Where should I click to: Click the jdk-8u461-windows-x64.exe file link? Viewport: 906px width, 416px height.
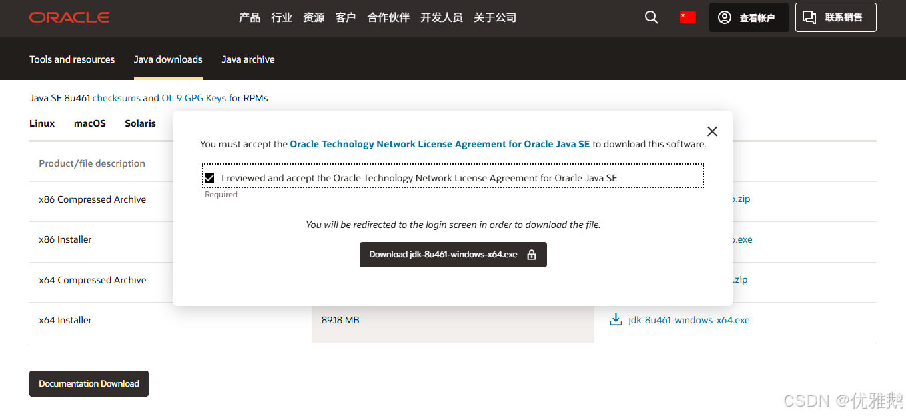pyautogui.click(x=689, y=320)
